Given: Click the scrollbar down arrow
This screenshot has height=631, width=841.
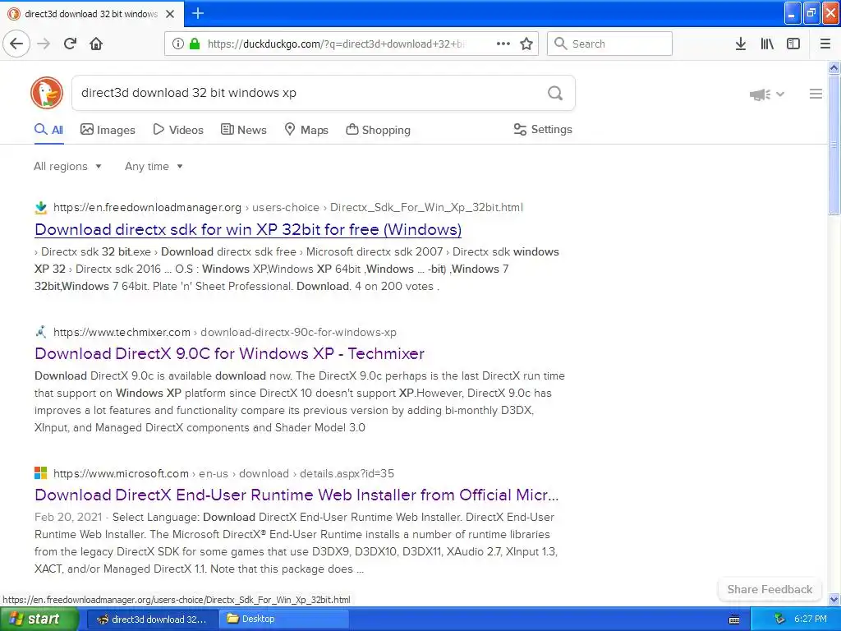Looking at the screenshot, I should [834, 599].
